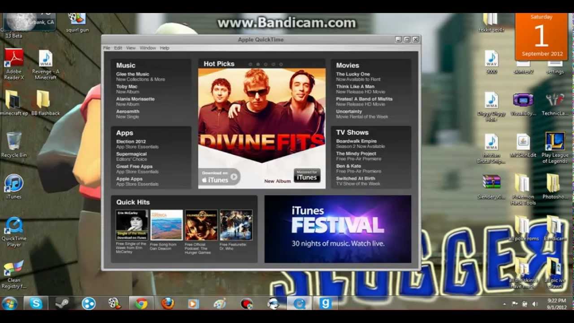Open the Edit menu

coord(118,48)
